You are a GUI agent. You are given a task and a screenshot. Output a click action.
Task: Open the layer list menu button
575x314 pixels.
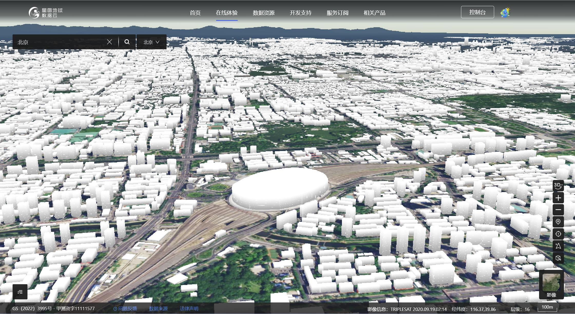(20, 292)
